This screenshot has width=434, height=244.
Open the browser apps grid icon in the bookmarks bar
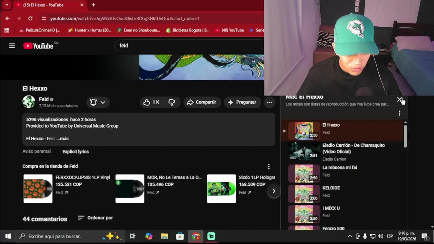7,30
